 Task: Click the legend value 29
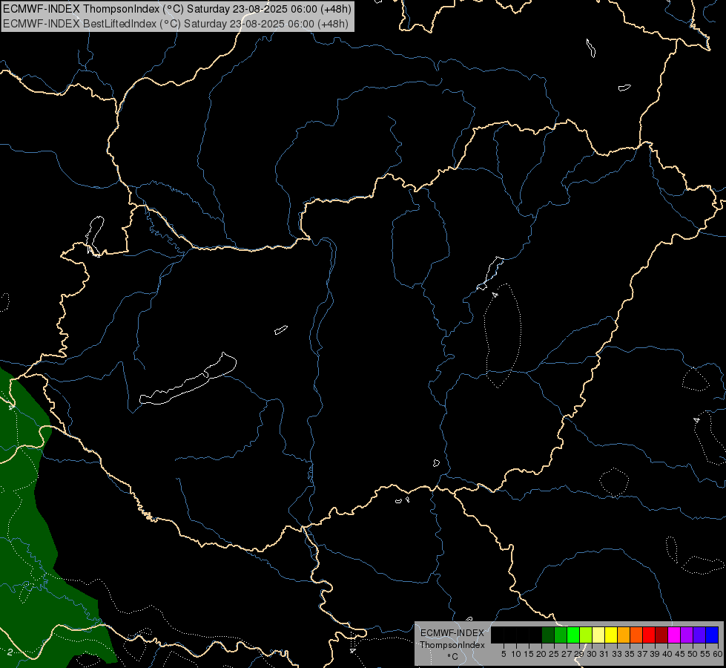tap(580, 654)
